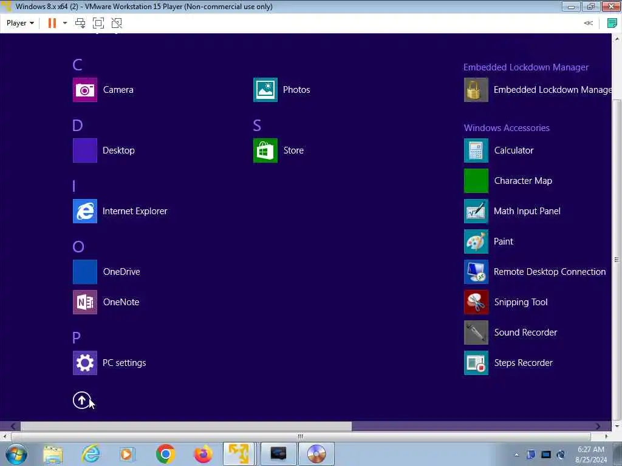The width and height of the screenshot is (622, 466).
Task: Click the up-arrow circle to return to Start
Action: click(82, 400)
